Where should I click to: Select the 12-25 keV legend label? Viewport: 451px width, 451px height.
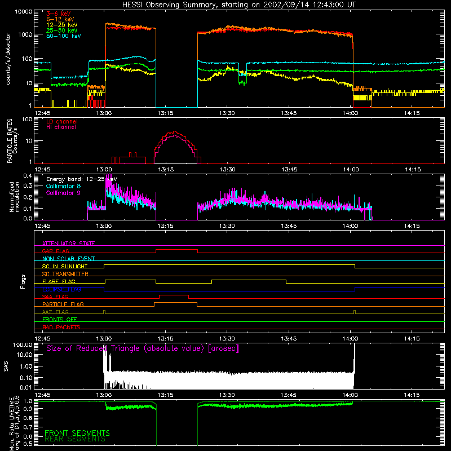coord(62,25)
